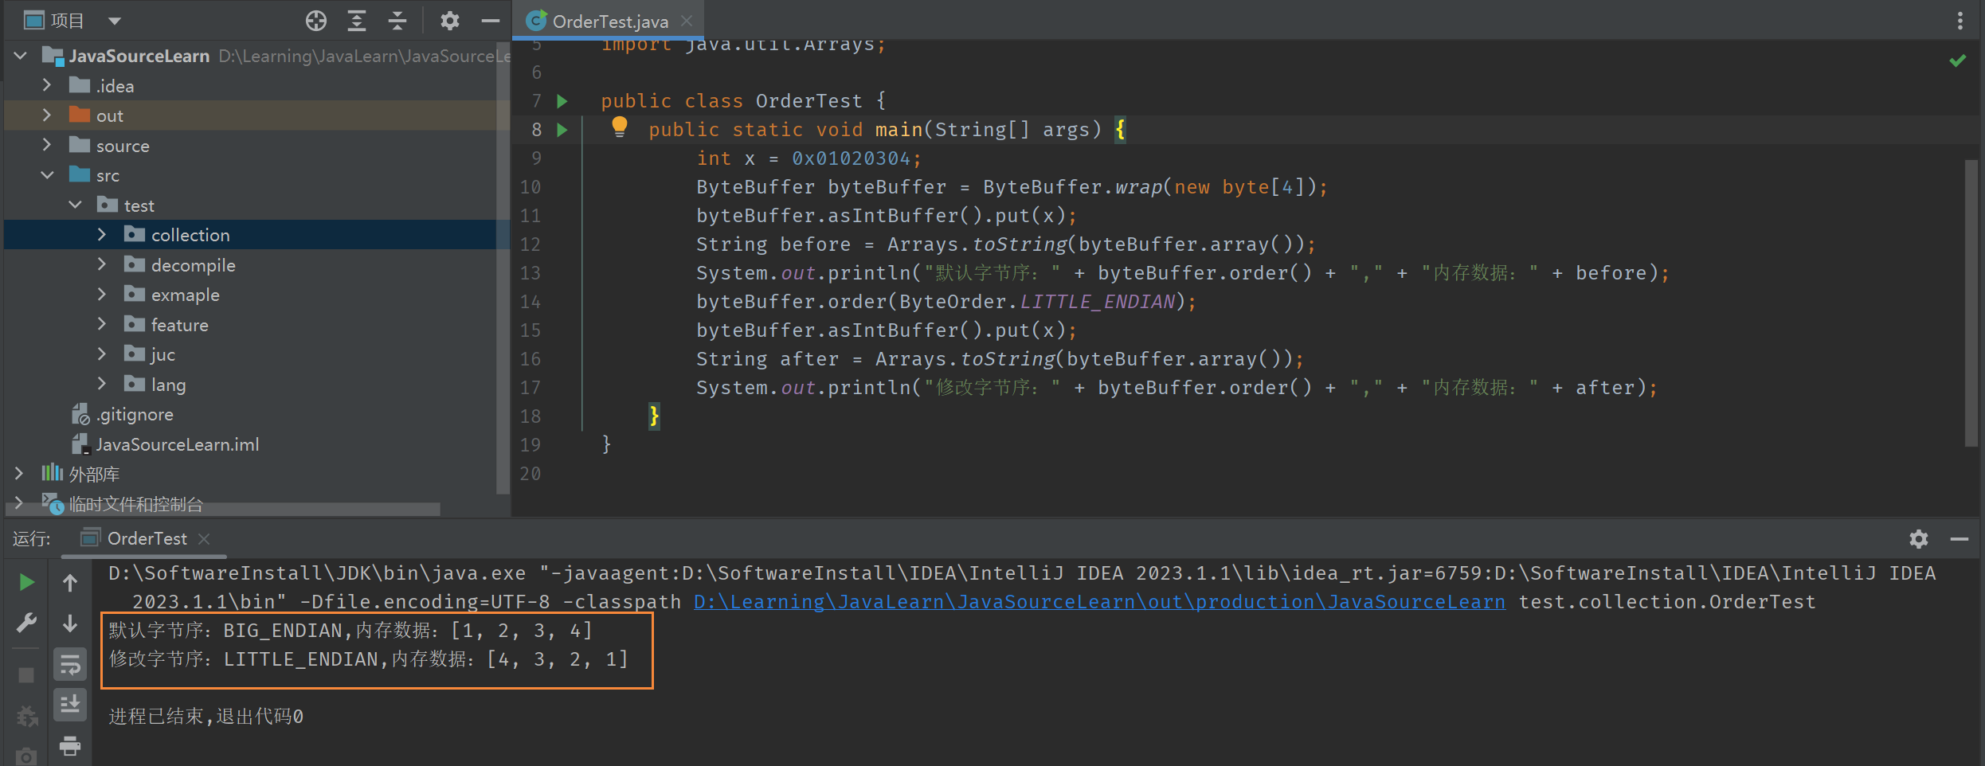Click the 0x01020304 value in code line 9
The image size is (1985, 766).
click(851, 158)
